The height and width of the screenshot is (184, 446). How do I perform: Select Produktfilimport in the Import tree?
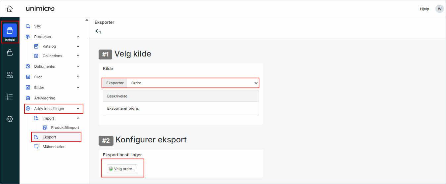click(65, 128)
